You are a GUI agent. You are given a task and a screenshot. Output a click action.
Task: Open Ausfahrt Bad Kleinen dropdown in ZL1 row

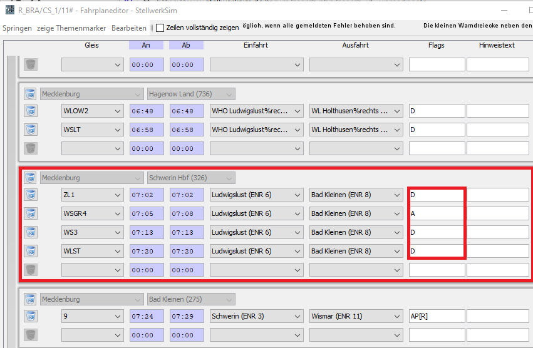click(x=356, y=195)
